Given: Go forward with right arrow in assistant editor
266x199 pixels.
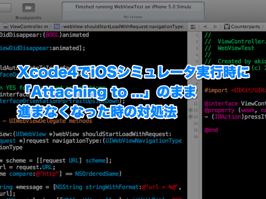Looking at the screenshot, I should (215, 27).
